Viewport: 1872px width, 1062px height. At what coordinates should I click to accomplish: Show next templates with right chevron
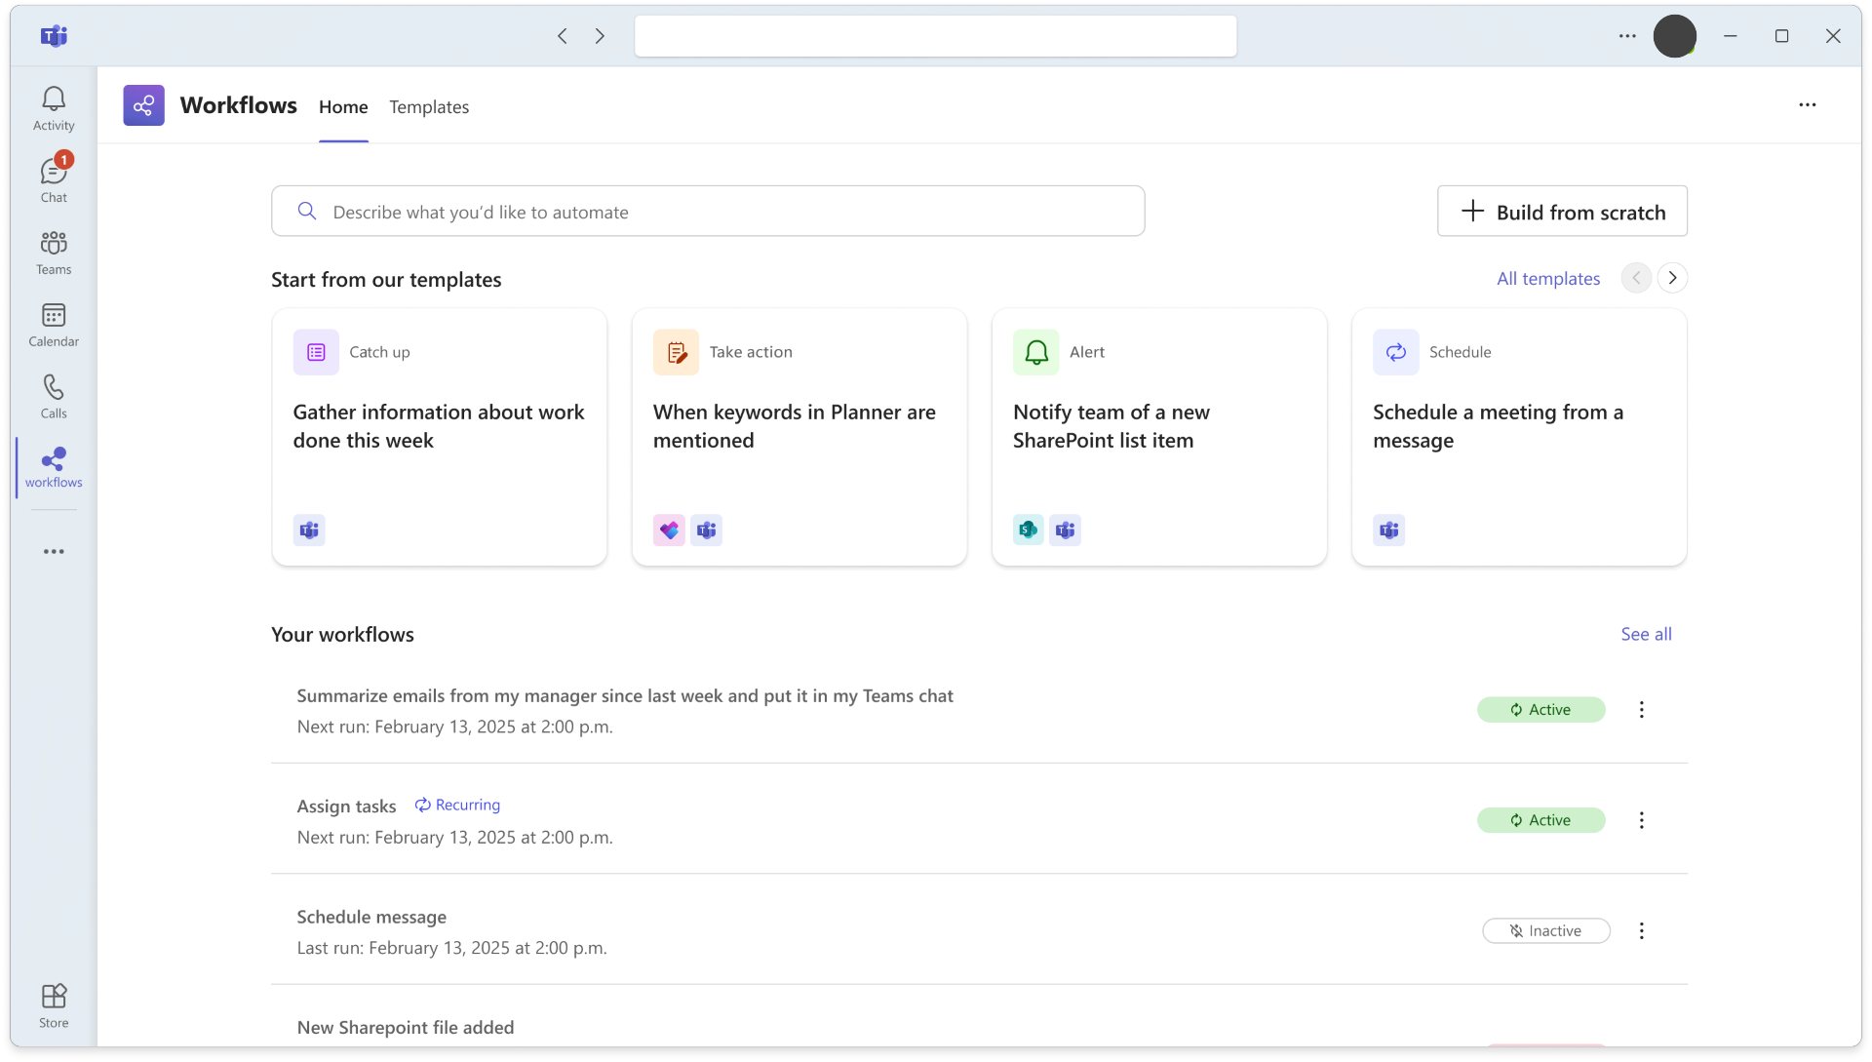point(1672,278)
